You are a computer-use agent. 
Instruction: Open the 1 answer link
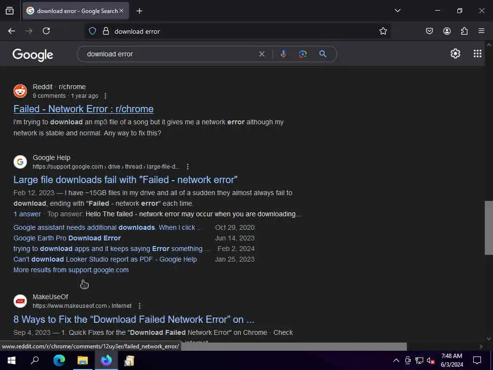27,214
